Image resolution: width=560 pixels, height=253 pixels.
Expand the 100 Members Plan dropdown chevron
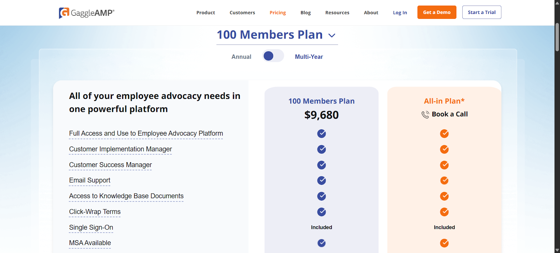click(332, 35)
